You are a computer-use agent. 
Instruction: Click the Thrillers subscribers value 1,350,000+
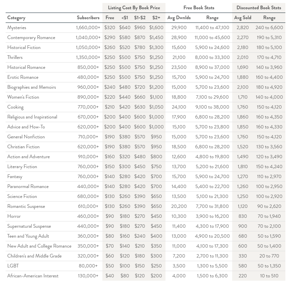tap(88, 58)
